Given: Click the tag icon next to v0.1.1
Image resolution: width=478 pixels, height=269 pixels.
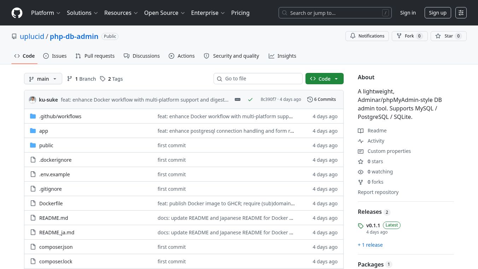Looking at the screenshot, I should 361,226.
